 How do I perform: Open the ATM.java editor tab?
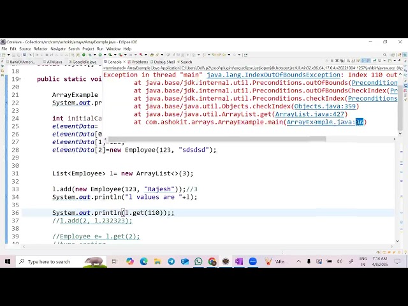(53, 62)
